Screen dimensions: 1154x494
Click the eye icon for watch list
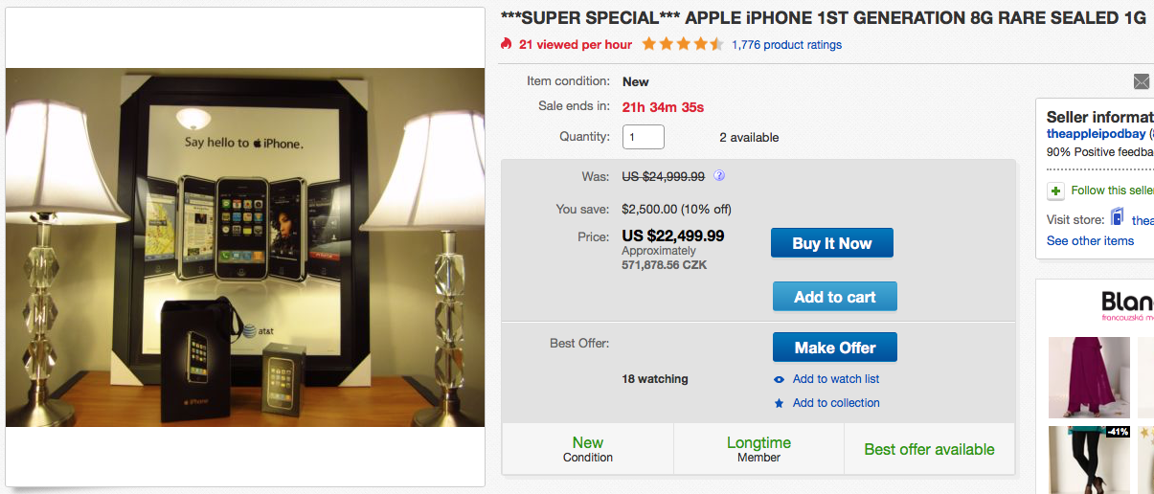(780, 379)
